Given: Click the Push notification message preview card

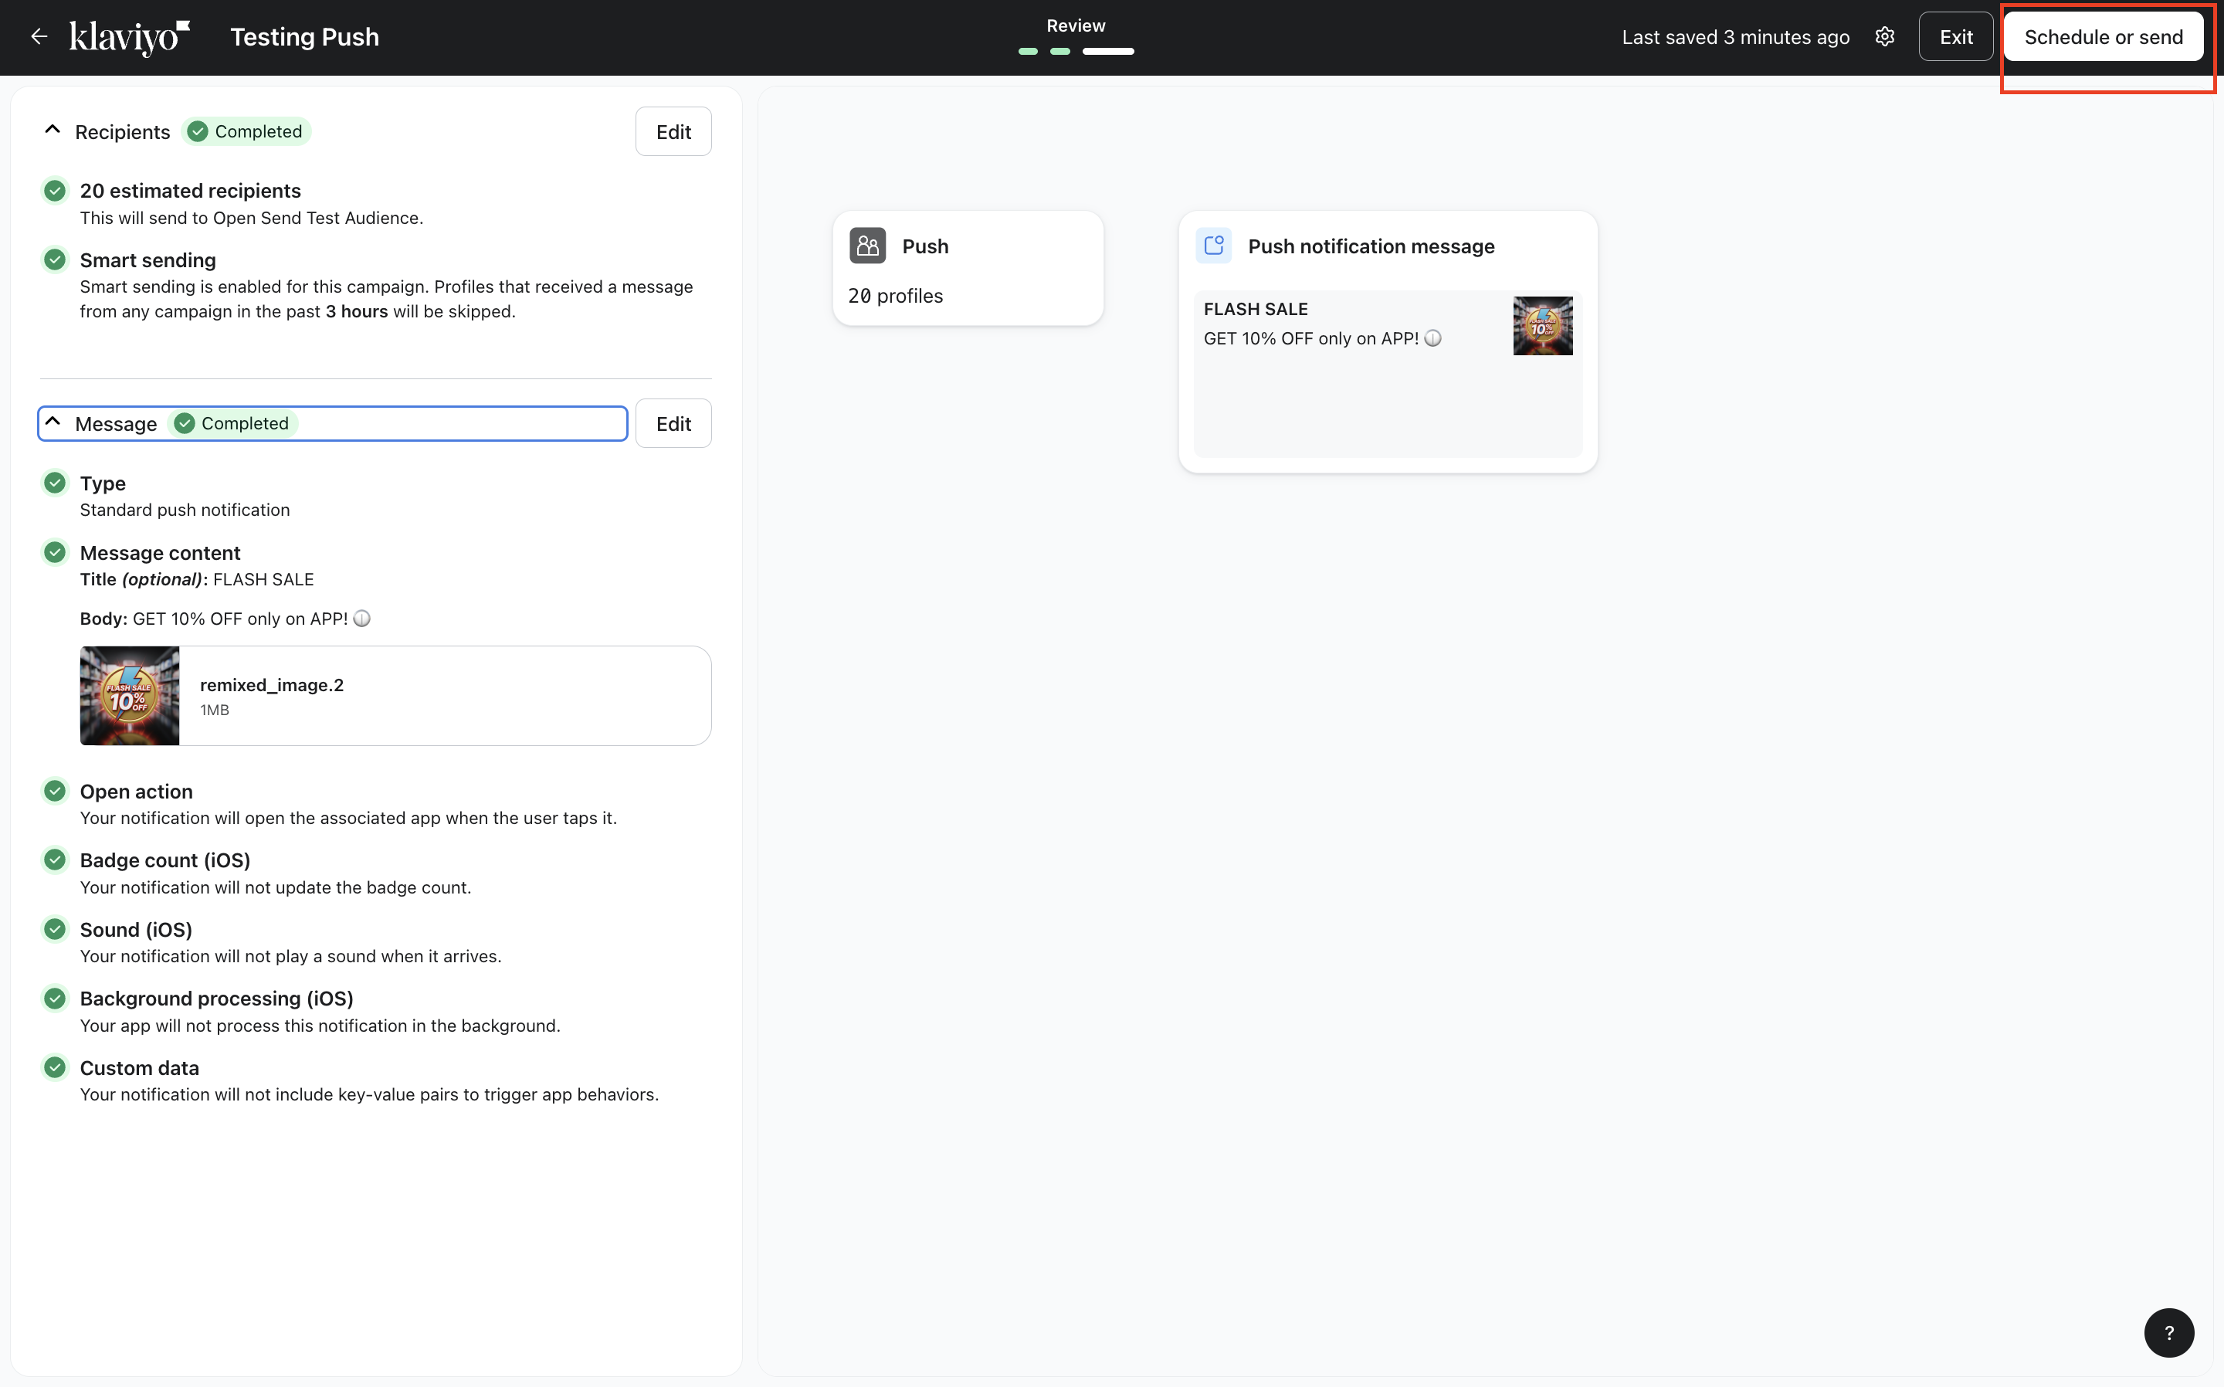Looking at the screenshot, I should (1388, 342).
